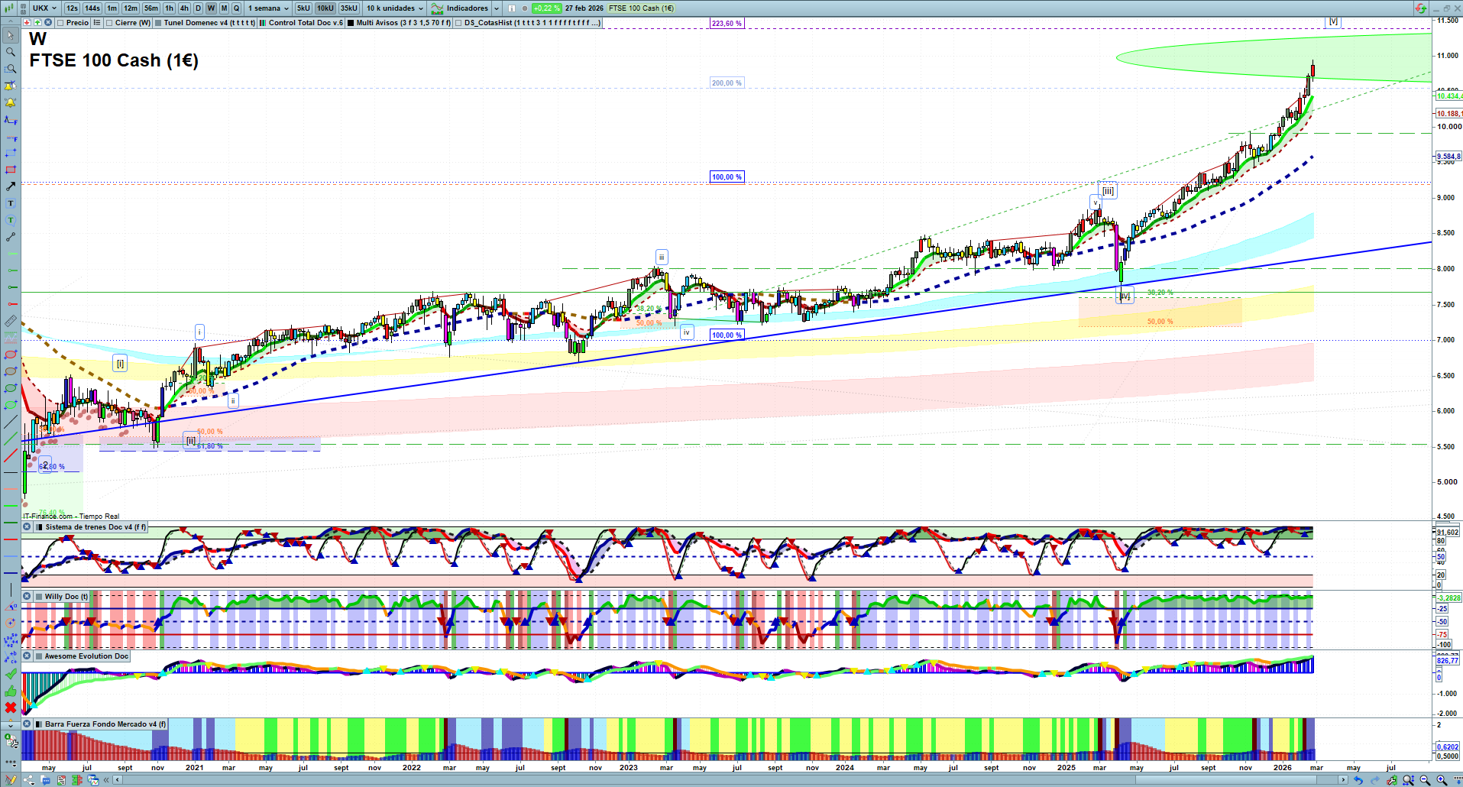This screenshot has width=1463, height=787.
Task: Toggle the Awesome Evolution Doc color box
Action: [39, 656]
